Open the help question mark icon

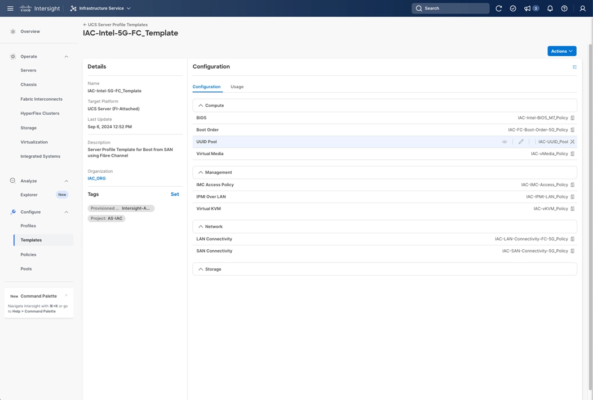[564, 8]
